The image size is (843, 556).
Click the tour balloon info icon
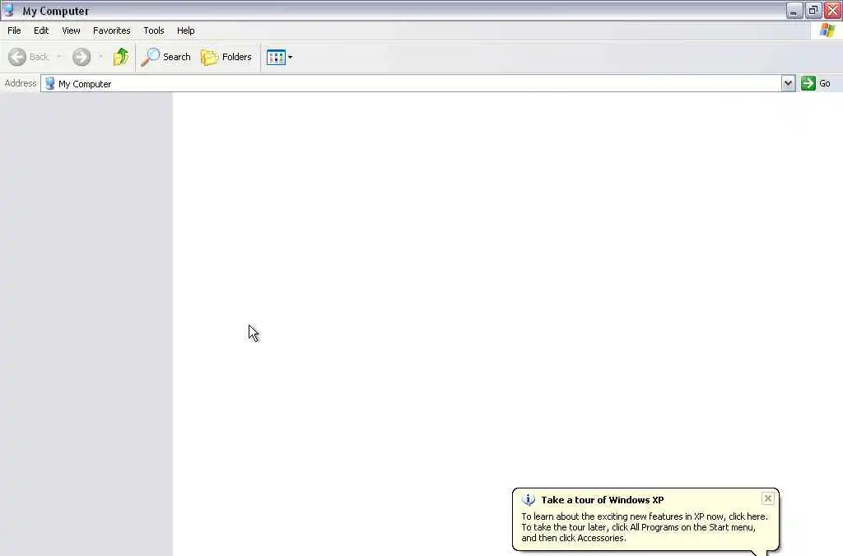[x=529, y=499]
